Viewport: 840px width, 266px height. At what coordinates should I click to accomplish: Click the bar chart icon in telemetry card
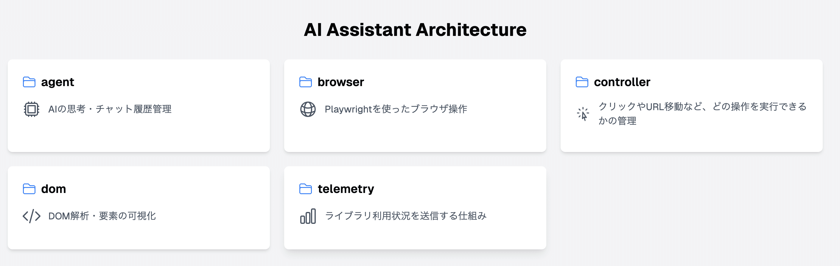pyautogui.click(x=308, y=216)
